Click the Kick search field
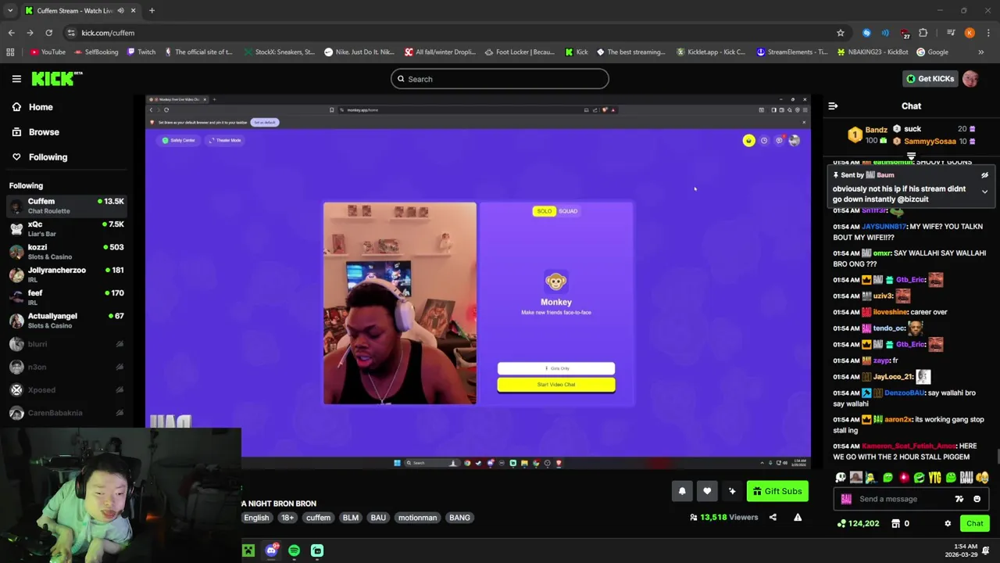Image resolution: width=1000 pixels, height=563 pixels. (500, 79)
